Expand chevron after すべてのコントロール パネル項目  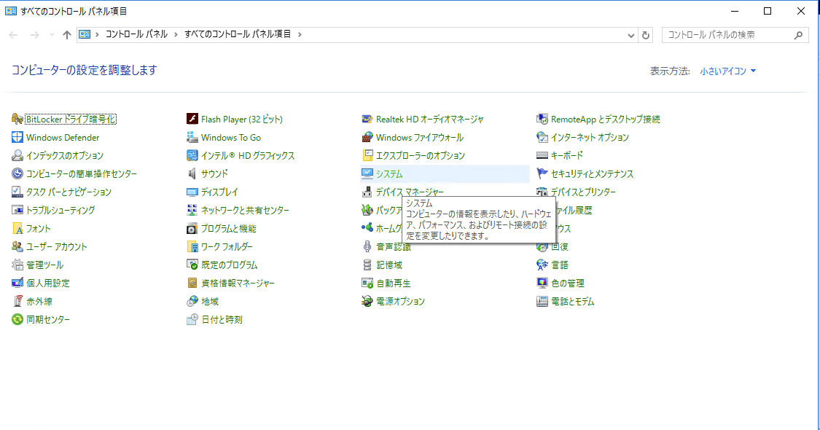click(300, 34)
